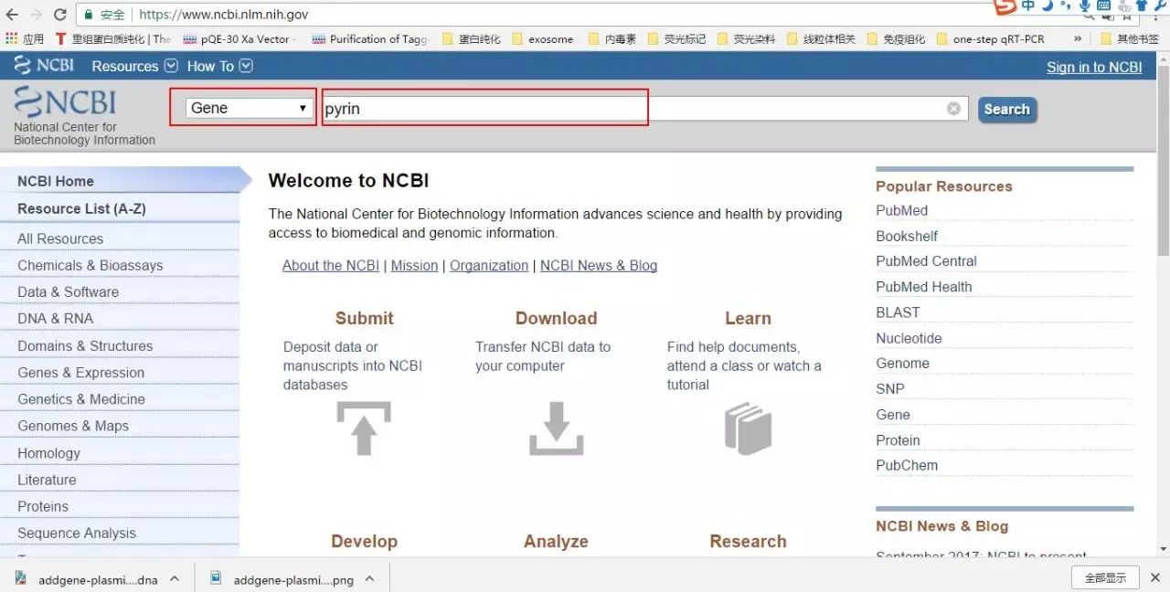Go back to the previous page
The width and height of the screenshot is (1170, 592).
[x=12, y=15]
